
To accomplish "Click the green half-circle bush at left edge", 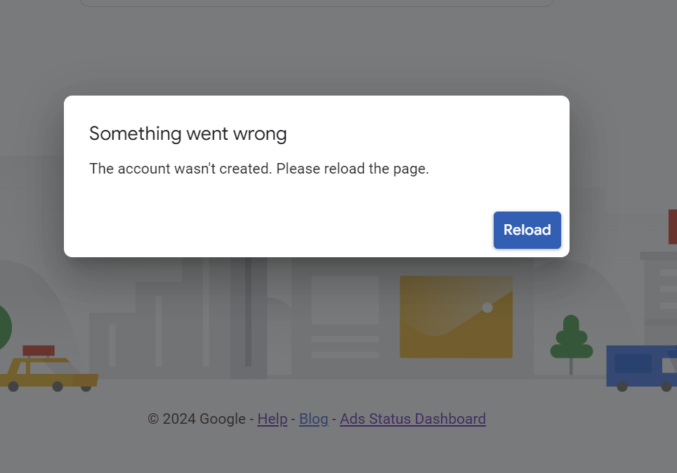I will click(5, 328).
